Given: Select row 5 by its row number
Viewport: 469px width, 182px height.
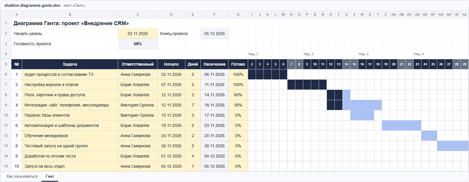Looking at the screenshot, I should [6, 64].
